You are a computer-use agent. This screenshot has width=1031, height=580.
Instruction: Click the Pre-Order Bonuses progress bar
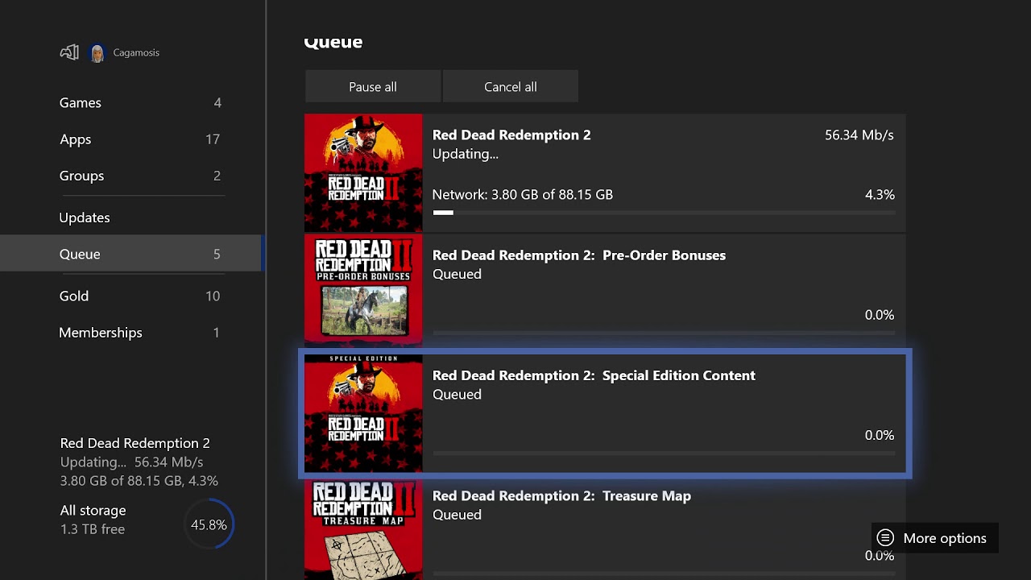[x=664, y=333]
